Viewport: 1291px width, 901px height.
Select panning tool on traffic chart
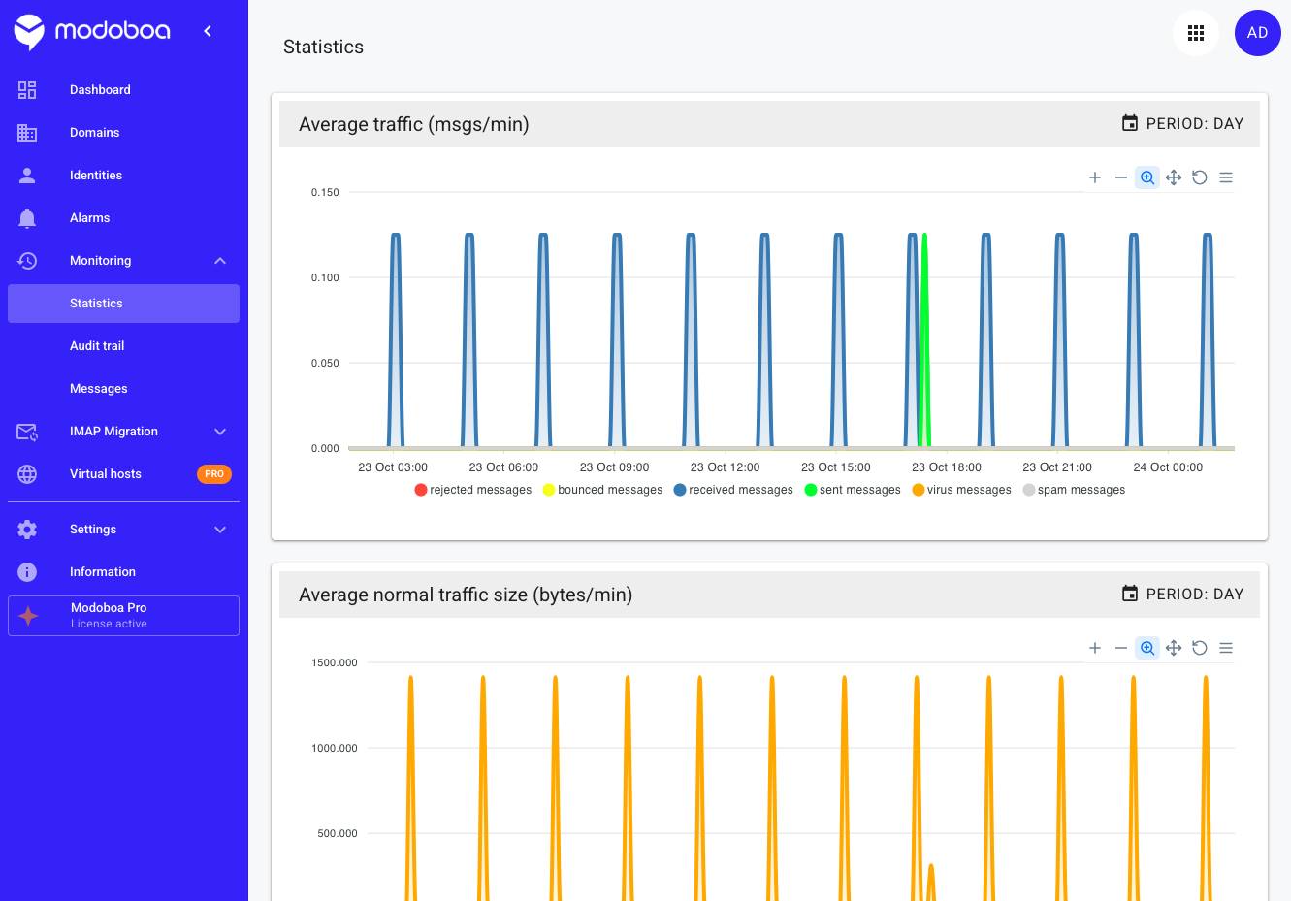[1174, 177]
